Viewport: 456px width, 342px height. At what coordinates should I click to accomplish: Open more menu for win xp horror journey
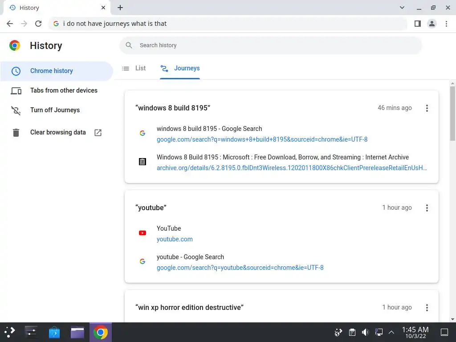[427, 308]
